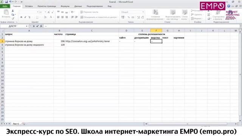This screenshot has height=136, width=242.
Task: Select the степень релевантности header cell
Action: (x=152, y=34)
